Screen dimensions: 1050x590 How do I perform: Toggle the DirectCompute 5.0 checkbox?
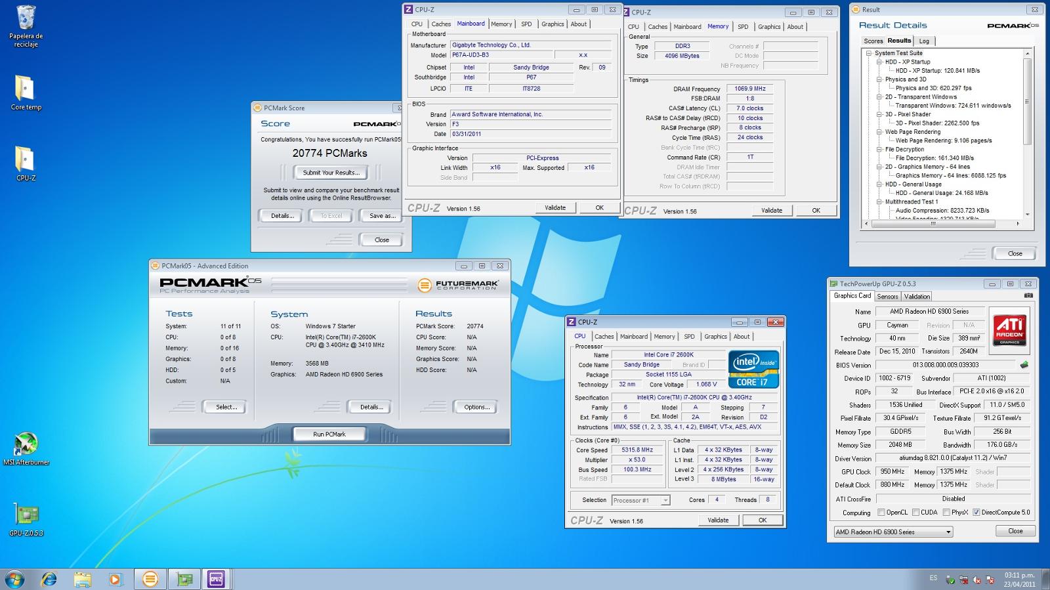(976, 513)
